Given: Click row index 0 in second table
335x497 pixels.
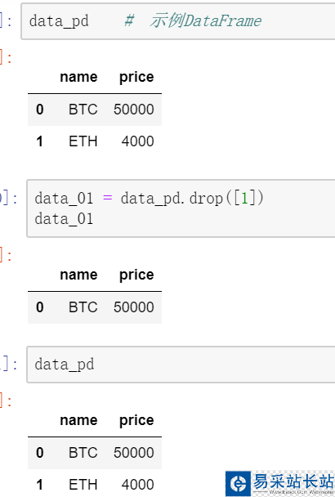Looking at the screenshot, I should pyautogui.click(x=39, y=307).
